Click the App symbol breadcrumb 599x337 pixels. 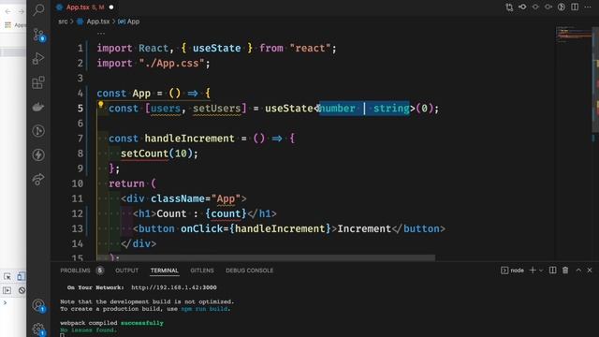133,22
